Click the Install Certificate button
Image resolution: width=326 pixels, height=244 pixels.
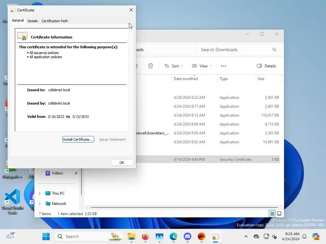click(x=78, y=139)
